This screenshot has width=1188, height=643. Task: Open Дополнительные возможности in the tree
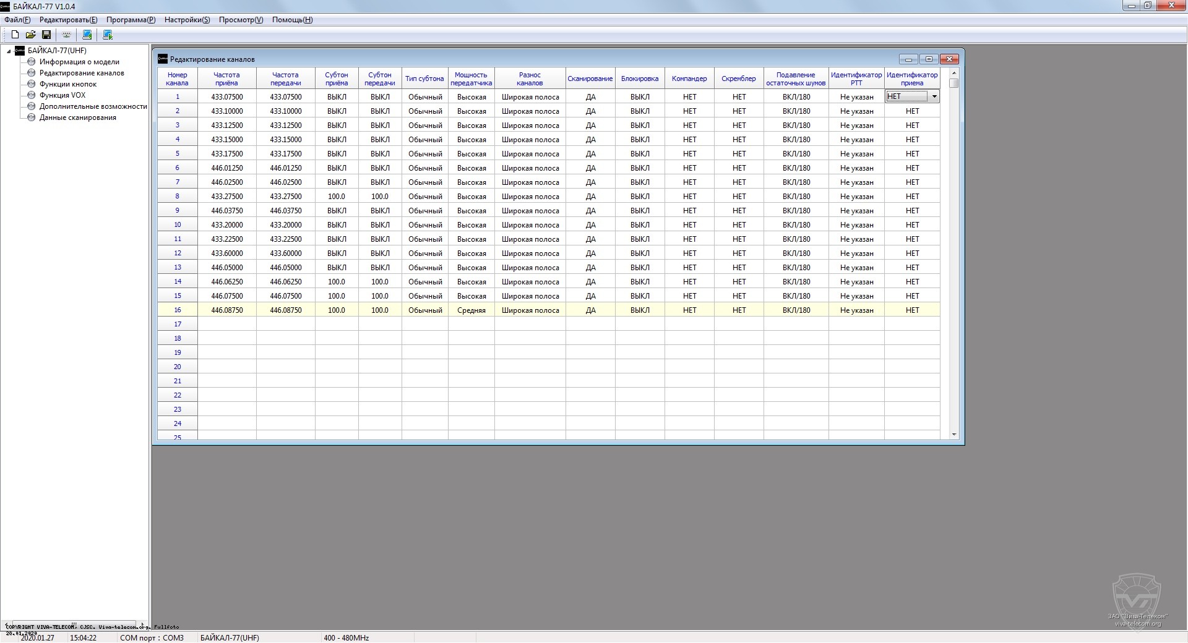[x=93, y=106]
